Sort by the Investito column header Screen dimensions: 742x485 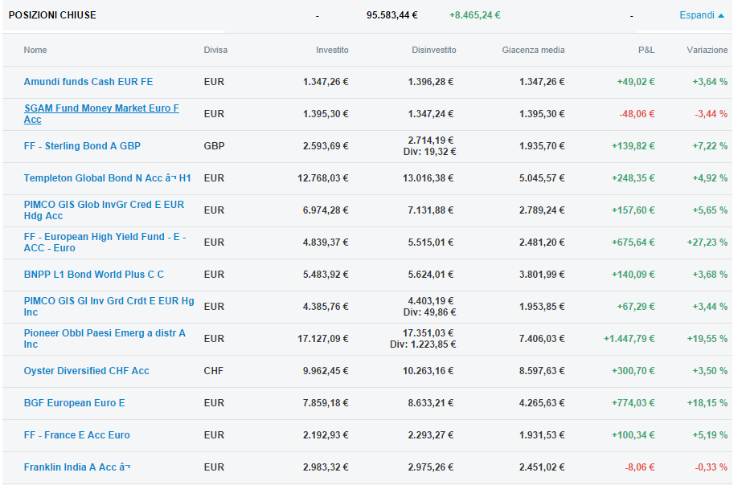(332, 50)
